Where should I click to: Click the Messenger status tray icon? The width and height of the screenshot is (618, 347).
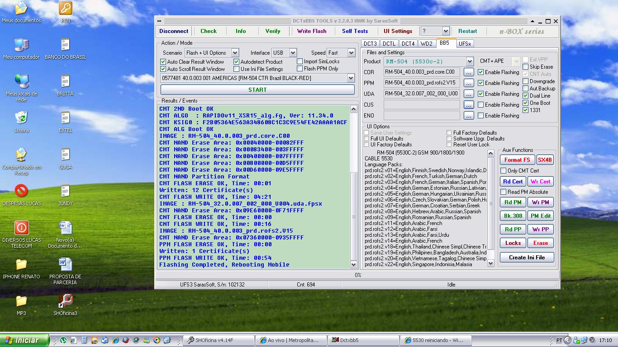pyautogui.click(x=575, y=340)
